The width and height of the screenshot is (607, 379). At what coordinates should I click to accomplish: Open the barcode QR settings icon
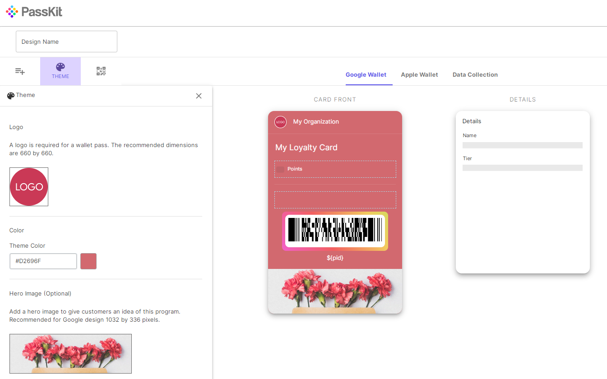(101, 71)
